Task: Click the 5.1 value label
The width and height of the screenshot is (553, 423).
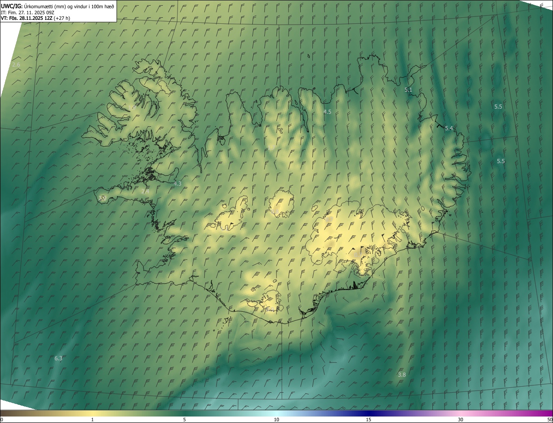Action: [x=408, y=90]
